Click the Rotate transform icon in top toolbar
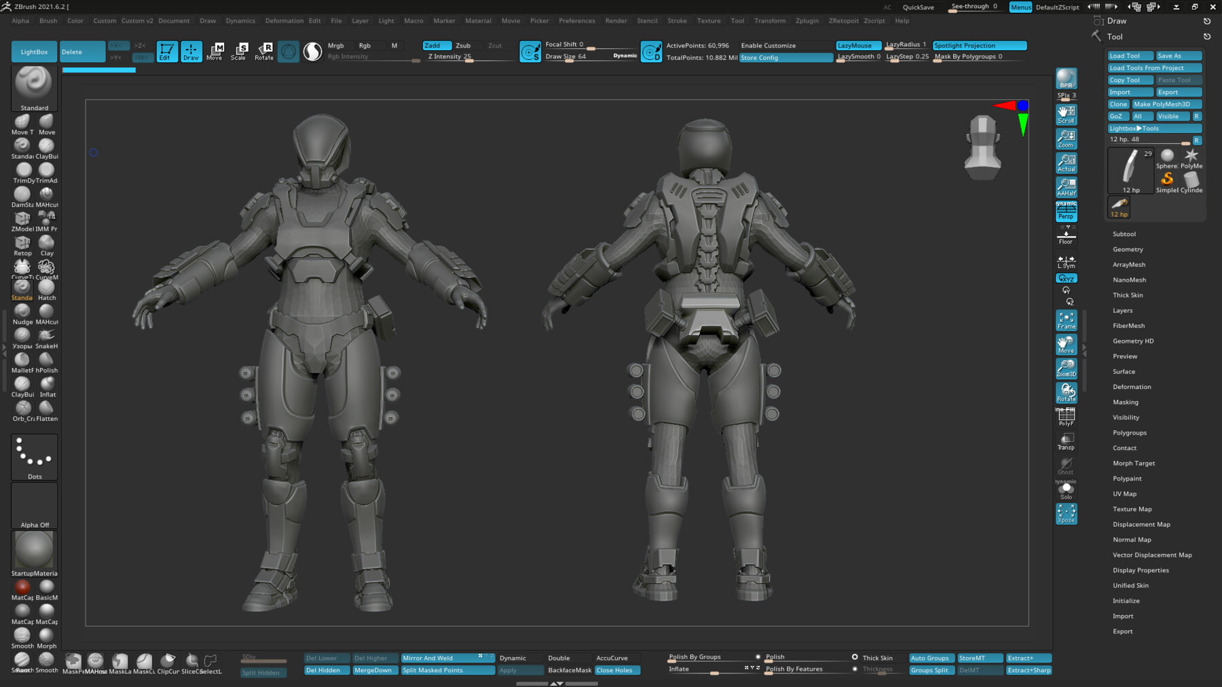This screenshot has width=1222, height=687. click(264, 51)
